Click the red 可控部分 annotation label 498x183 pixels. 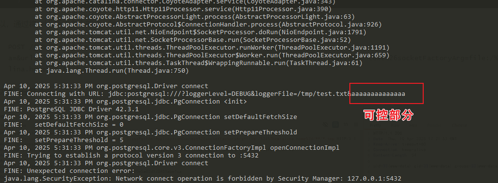pyautogui.click(x=388, y=115)
